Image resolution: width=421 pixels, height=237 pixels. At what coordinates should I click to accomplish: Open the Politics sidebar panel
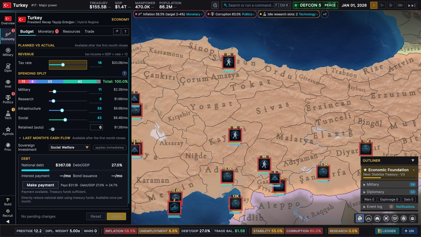8,99
